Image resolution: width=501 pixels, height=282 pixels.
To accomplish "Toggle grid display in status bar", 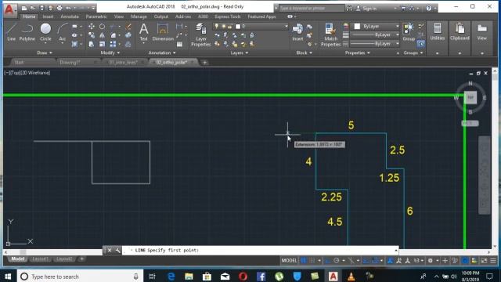I will (304, 261).
